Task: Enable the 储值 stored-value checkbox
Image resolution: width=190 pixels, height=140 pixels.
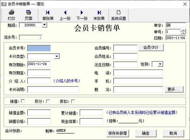Action: pyautogui.click(x=23, y=101)
